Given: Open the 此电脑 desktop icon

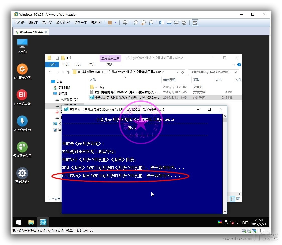Looking at the screenshot, I should 22,46.
